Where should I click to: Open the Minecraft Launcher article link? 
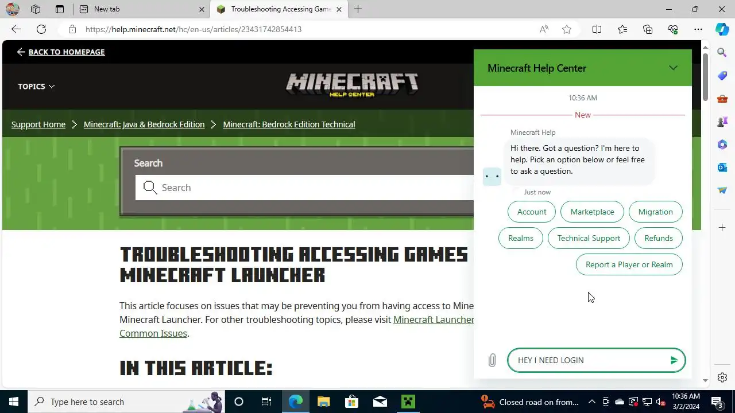(x=434, y=320)
